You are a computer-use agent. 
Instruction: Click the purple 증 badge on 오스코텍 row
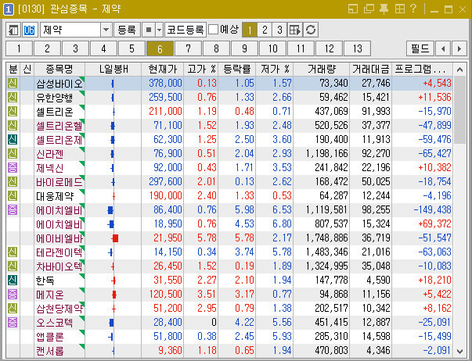(13, 322)
